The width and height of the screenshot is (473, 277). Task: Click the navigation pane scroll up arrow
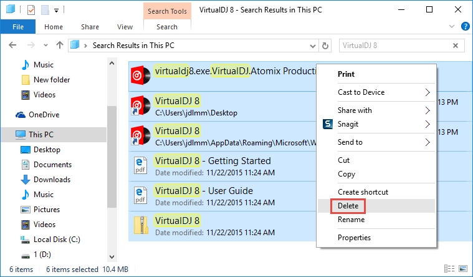(112, 63)
